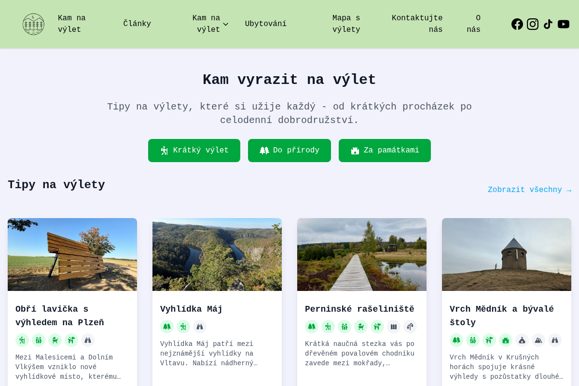The image size is (579, 386).
Task: Click signpost icon on Obří lavička card
Action: click(x=71, y=340)
